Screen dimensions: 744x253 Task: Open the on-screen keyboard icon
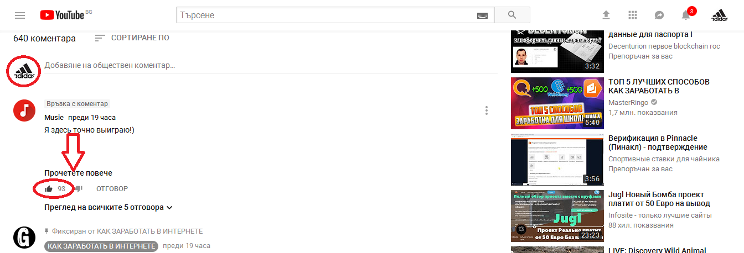(x=482, y=15)
